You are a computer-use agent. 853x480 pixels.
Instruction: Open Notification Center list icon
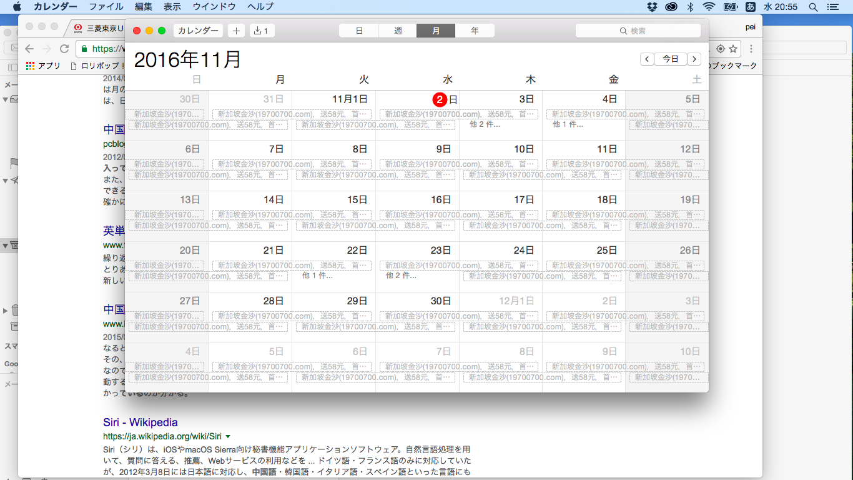click(x=832, y=7)
